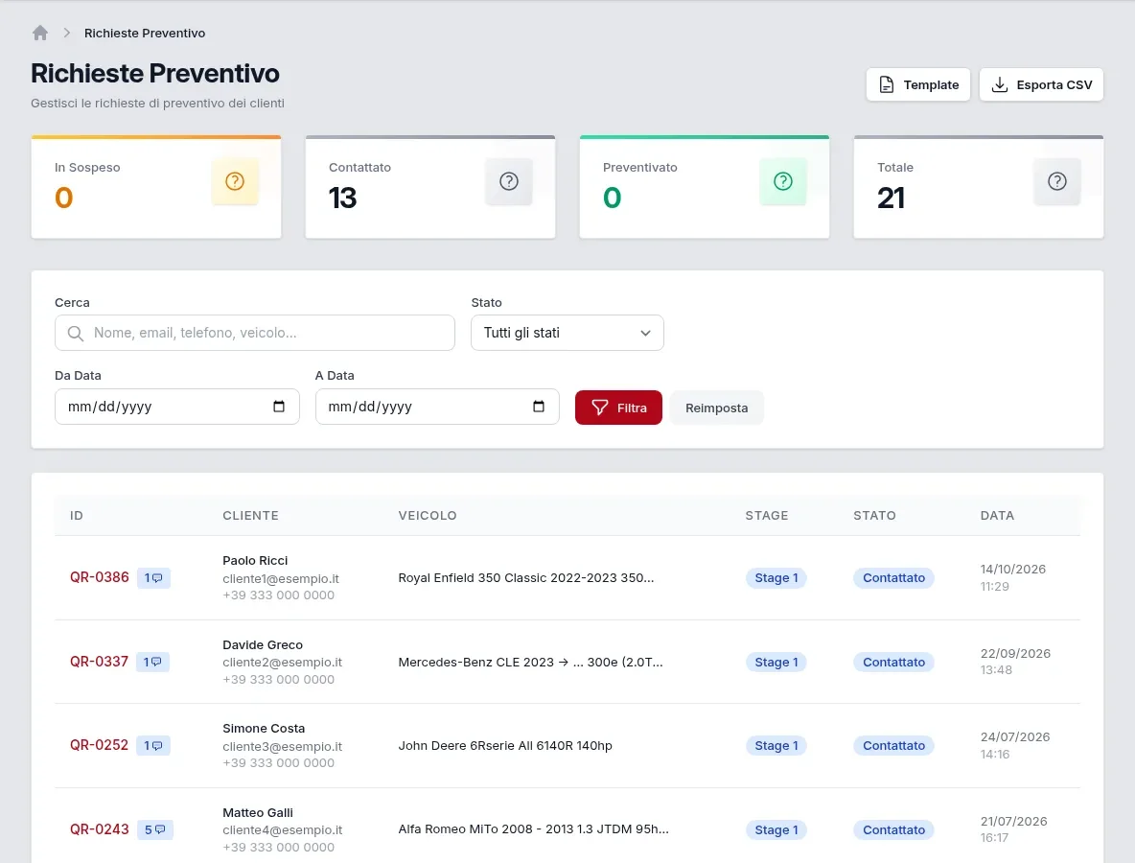Click the help icon on Preventivato card
The image size is (1135, 863).
pos(783,181)
